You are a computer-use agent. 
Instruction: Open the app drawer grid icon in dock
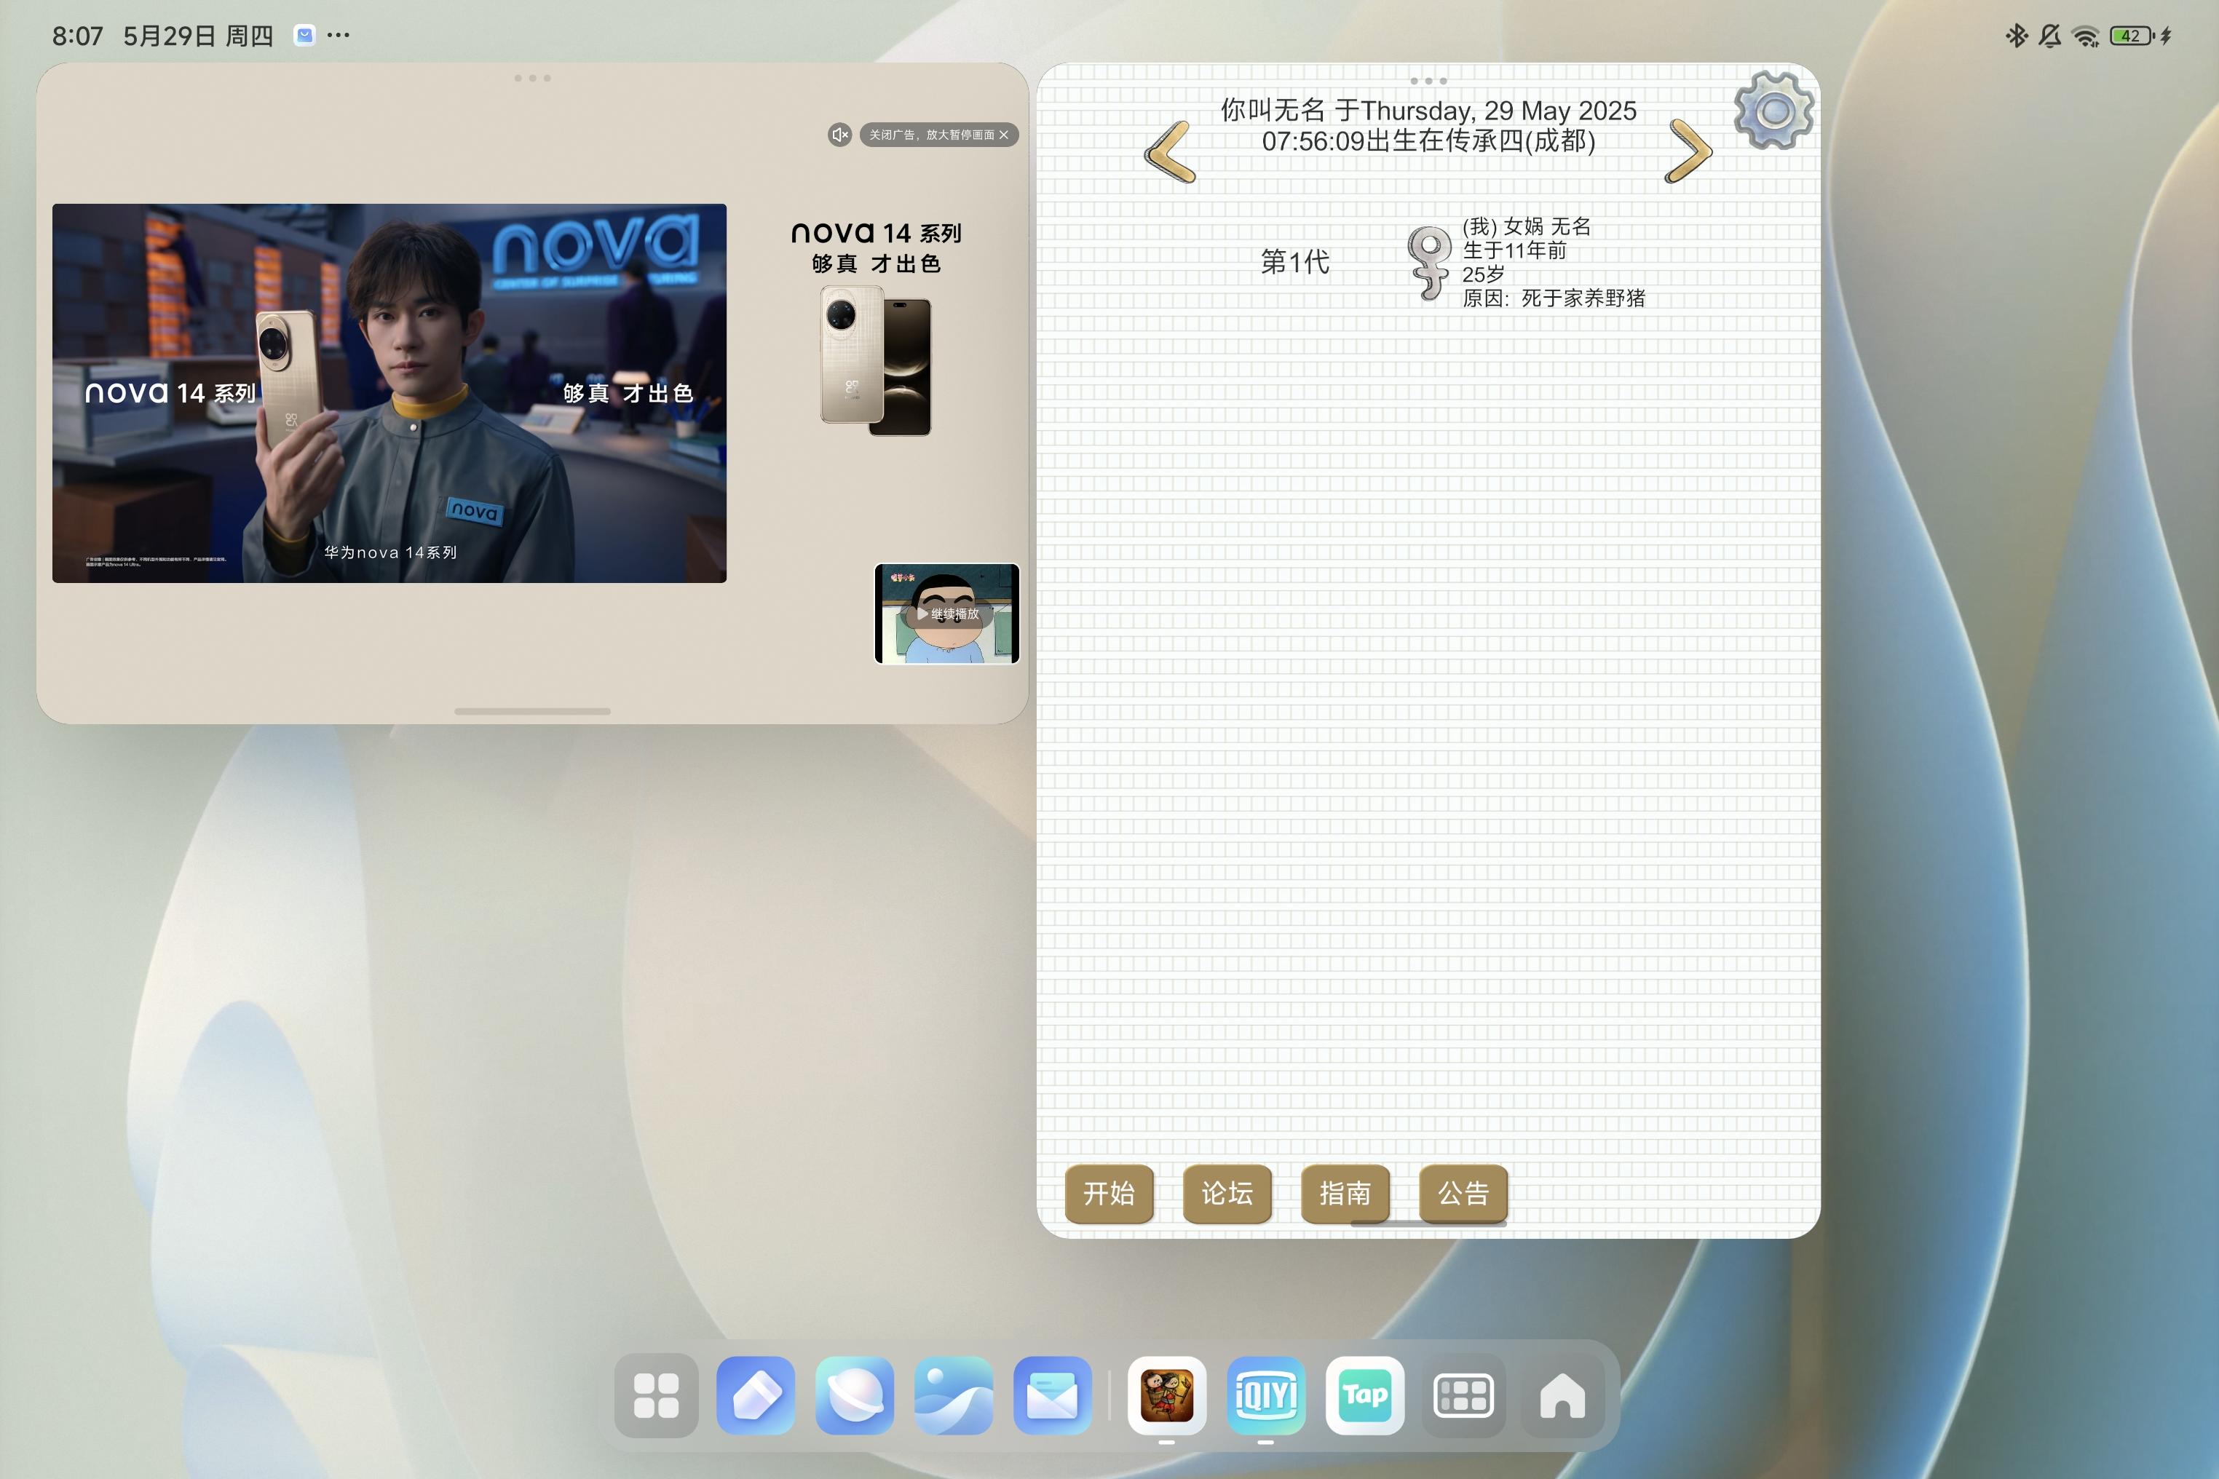657,1396
